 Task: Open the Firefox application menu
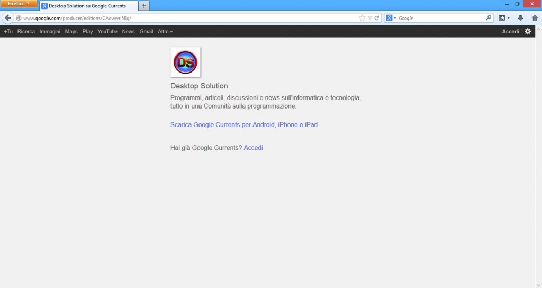click(x=19, y=4)
